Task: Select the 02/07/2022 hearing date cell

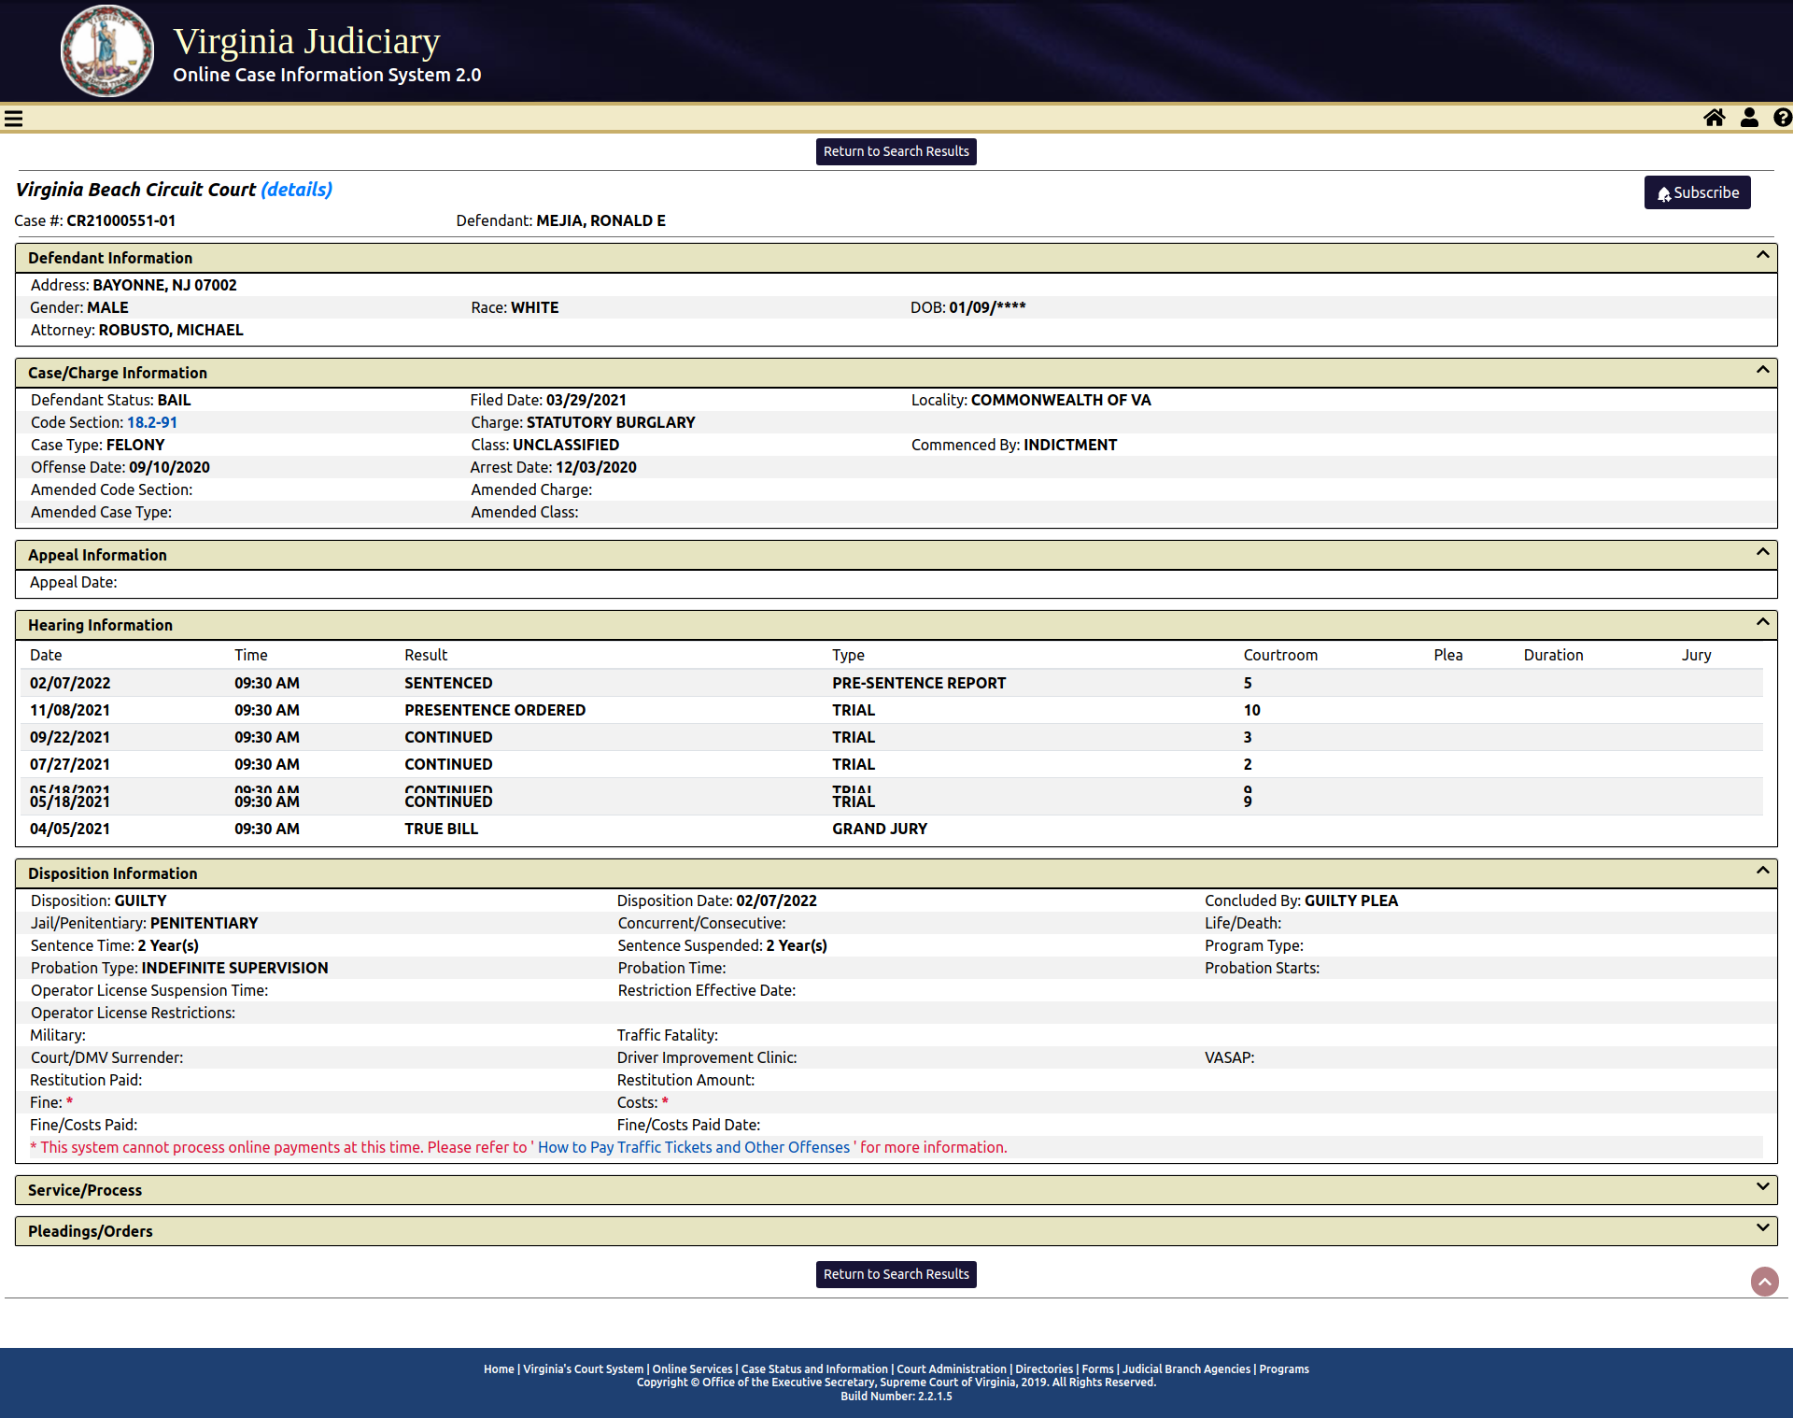Action: (x=70, y=683)
